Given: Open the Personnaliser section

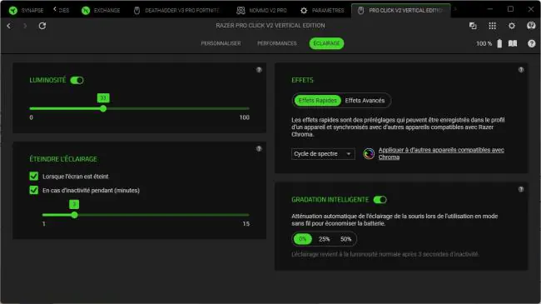Looking at the screenshot, I should 221,43.
